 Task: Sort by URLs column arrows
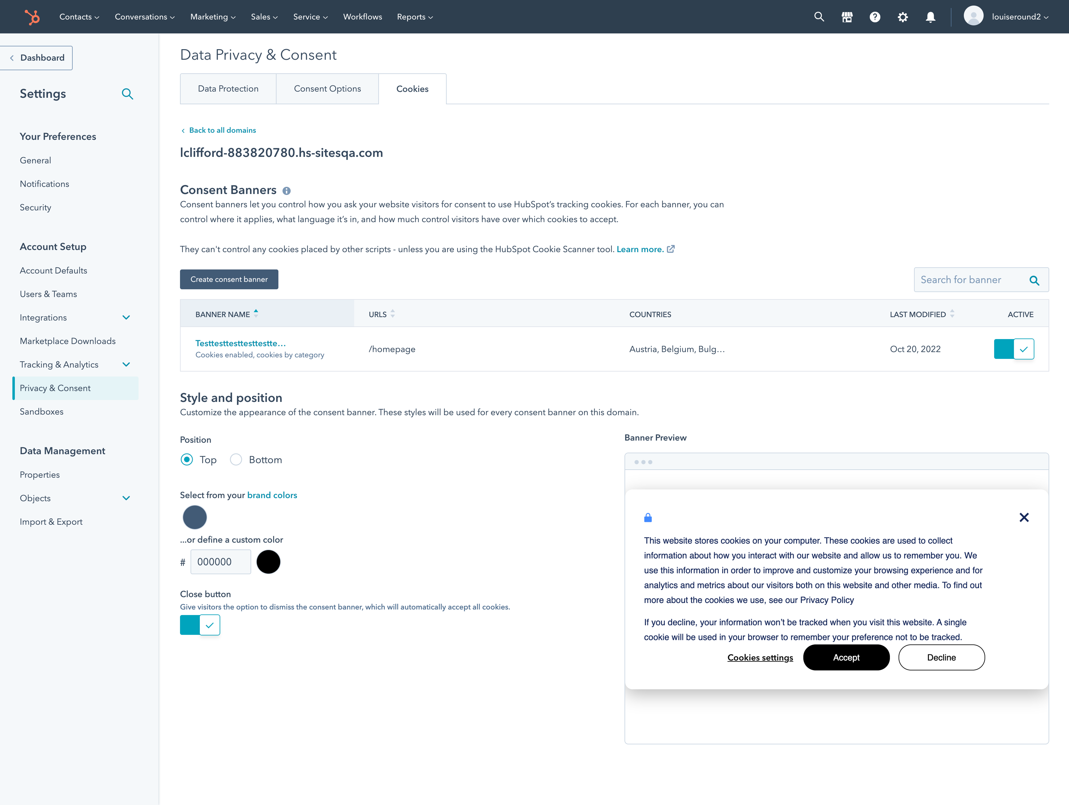pos(393,314)
